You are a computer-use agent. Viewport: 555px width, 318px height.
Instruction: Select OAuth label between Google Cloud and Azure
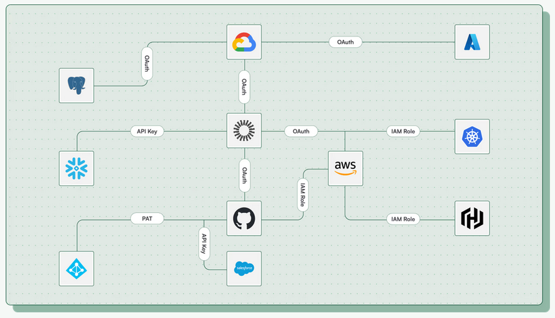tap(345, 42)
